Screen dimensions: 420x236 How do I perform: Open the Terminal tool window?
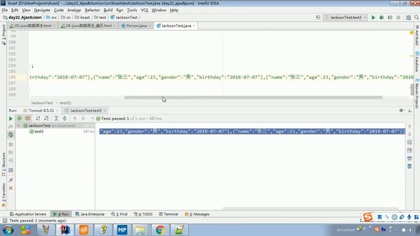tap(168, 214)
